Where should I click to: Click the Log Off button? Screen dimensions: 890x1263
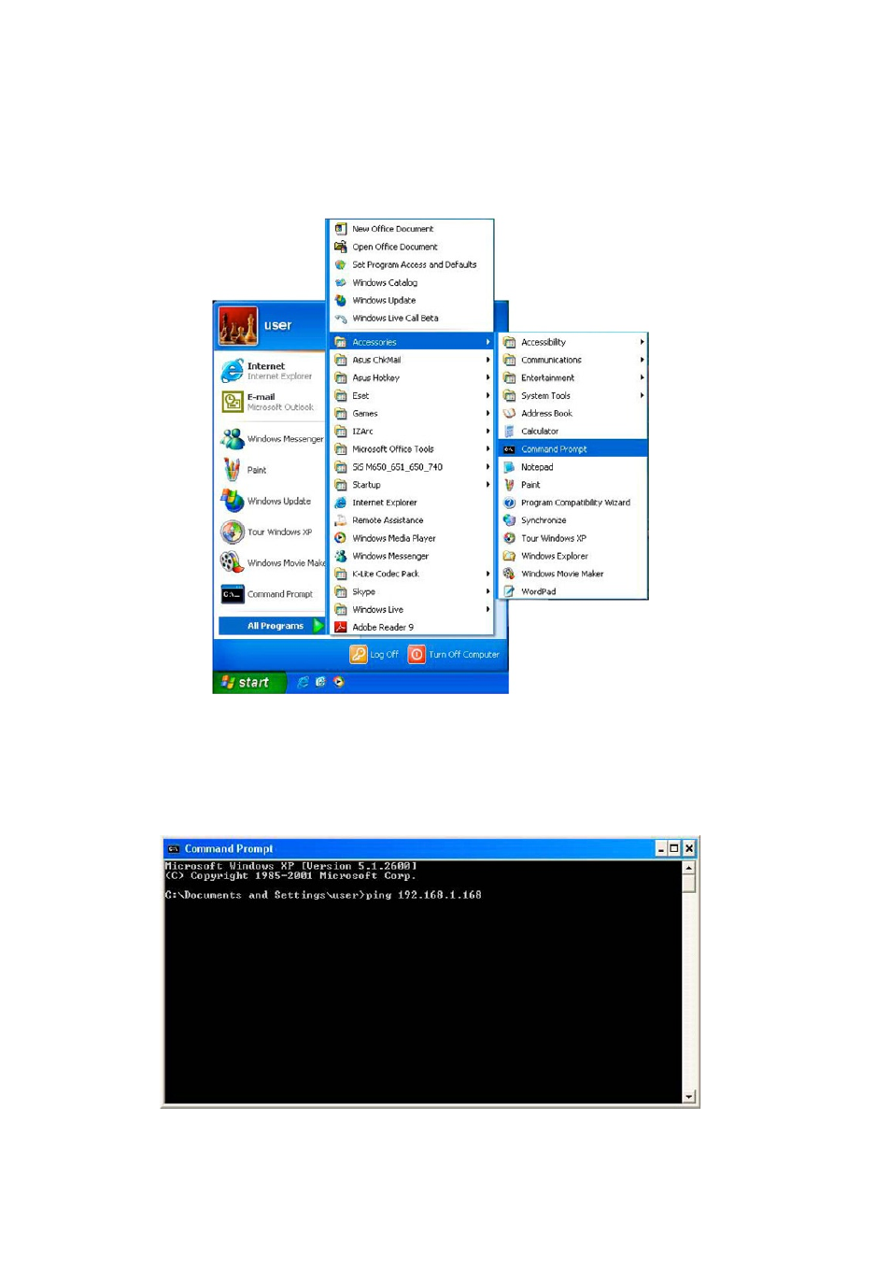[x=374, y=655]
